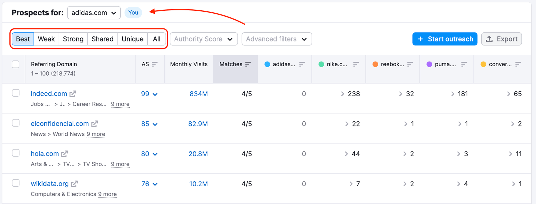Viewport: 536px width, 204px height.
Task: Click the 20.8M monthly visits value
Action: click(198, 154)
